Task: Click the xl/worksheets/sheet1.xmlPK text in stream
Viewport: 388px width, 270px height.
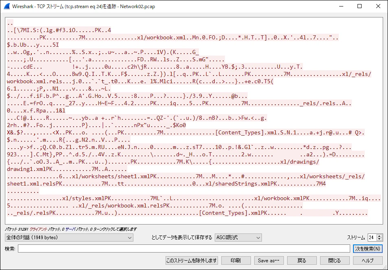Action: click(115, 176)
